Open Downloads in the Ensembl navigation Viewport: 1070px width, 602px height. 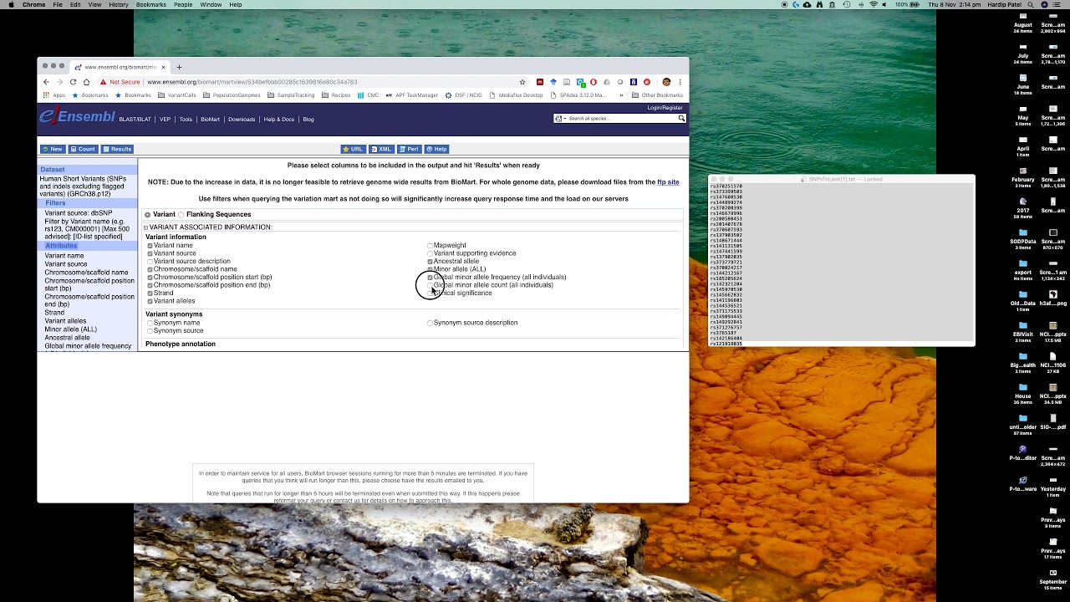pyautogui.click(x=242, y=120)
